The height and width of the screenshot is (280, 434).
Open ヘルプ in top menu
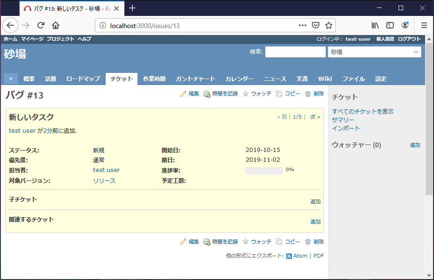[x=85, y=39]
